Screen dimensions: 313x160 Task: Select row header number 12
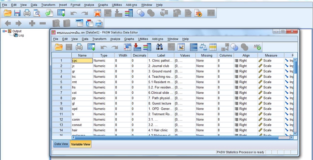pos(62,119)
